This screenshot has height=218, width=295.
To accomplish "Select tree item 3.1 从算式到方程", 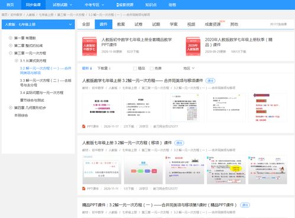I will [33, 61].
